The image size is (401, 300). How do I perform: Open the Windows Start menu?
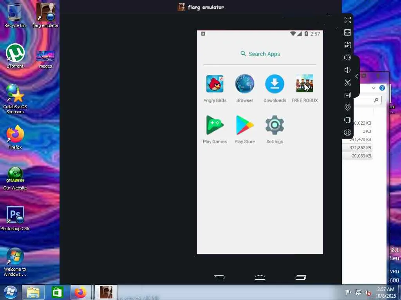pos(10,292)
